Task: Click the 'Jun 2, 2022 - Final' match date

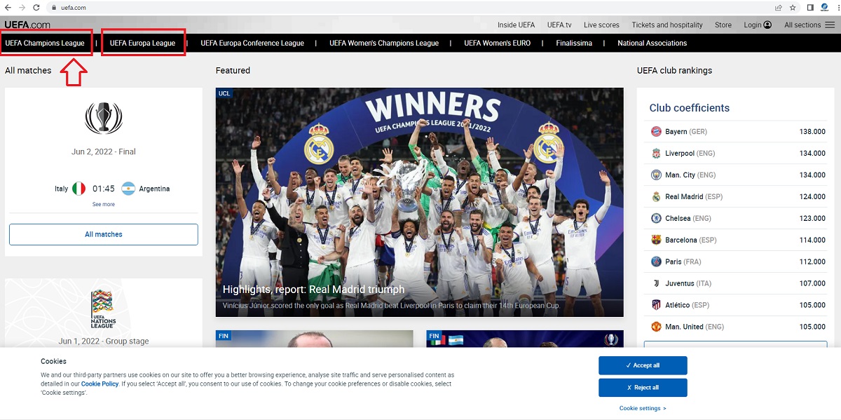Action: 104,151
